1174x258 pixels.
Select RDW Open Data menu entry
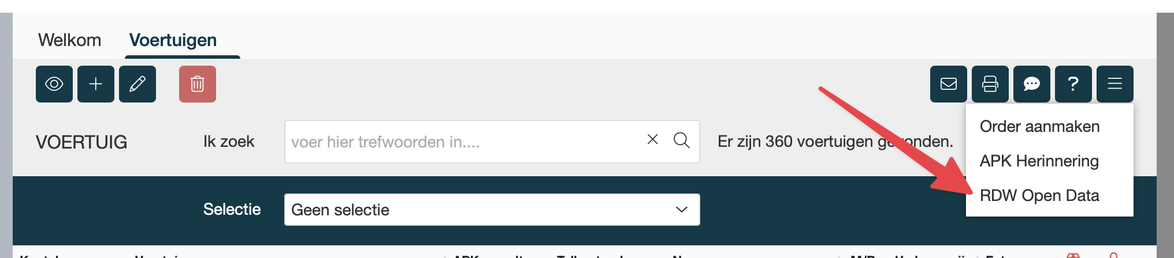click(x=1039, y=195)
